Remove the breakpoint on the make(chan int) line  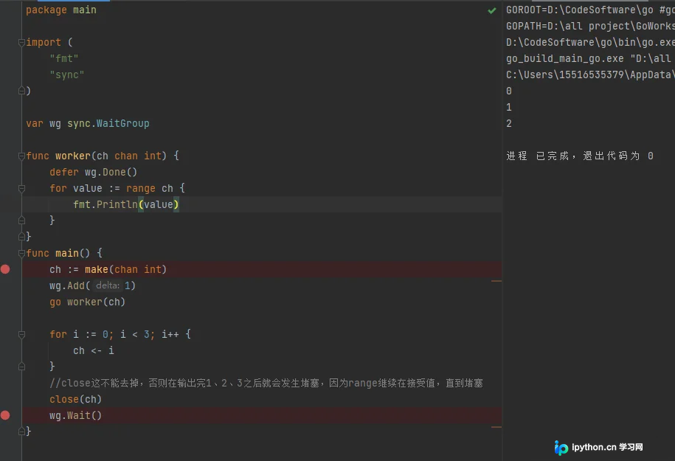point(5,269)
